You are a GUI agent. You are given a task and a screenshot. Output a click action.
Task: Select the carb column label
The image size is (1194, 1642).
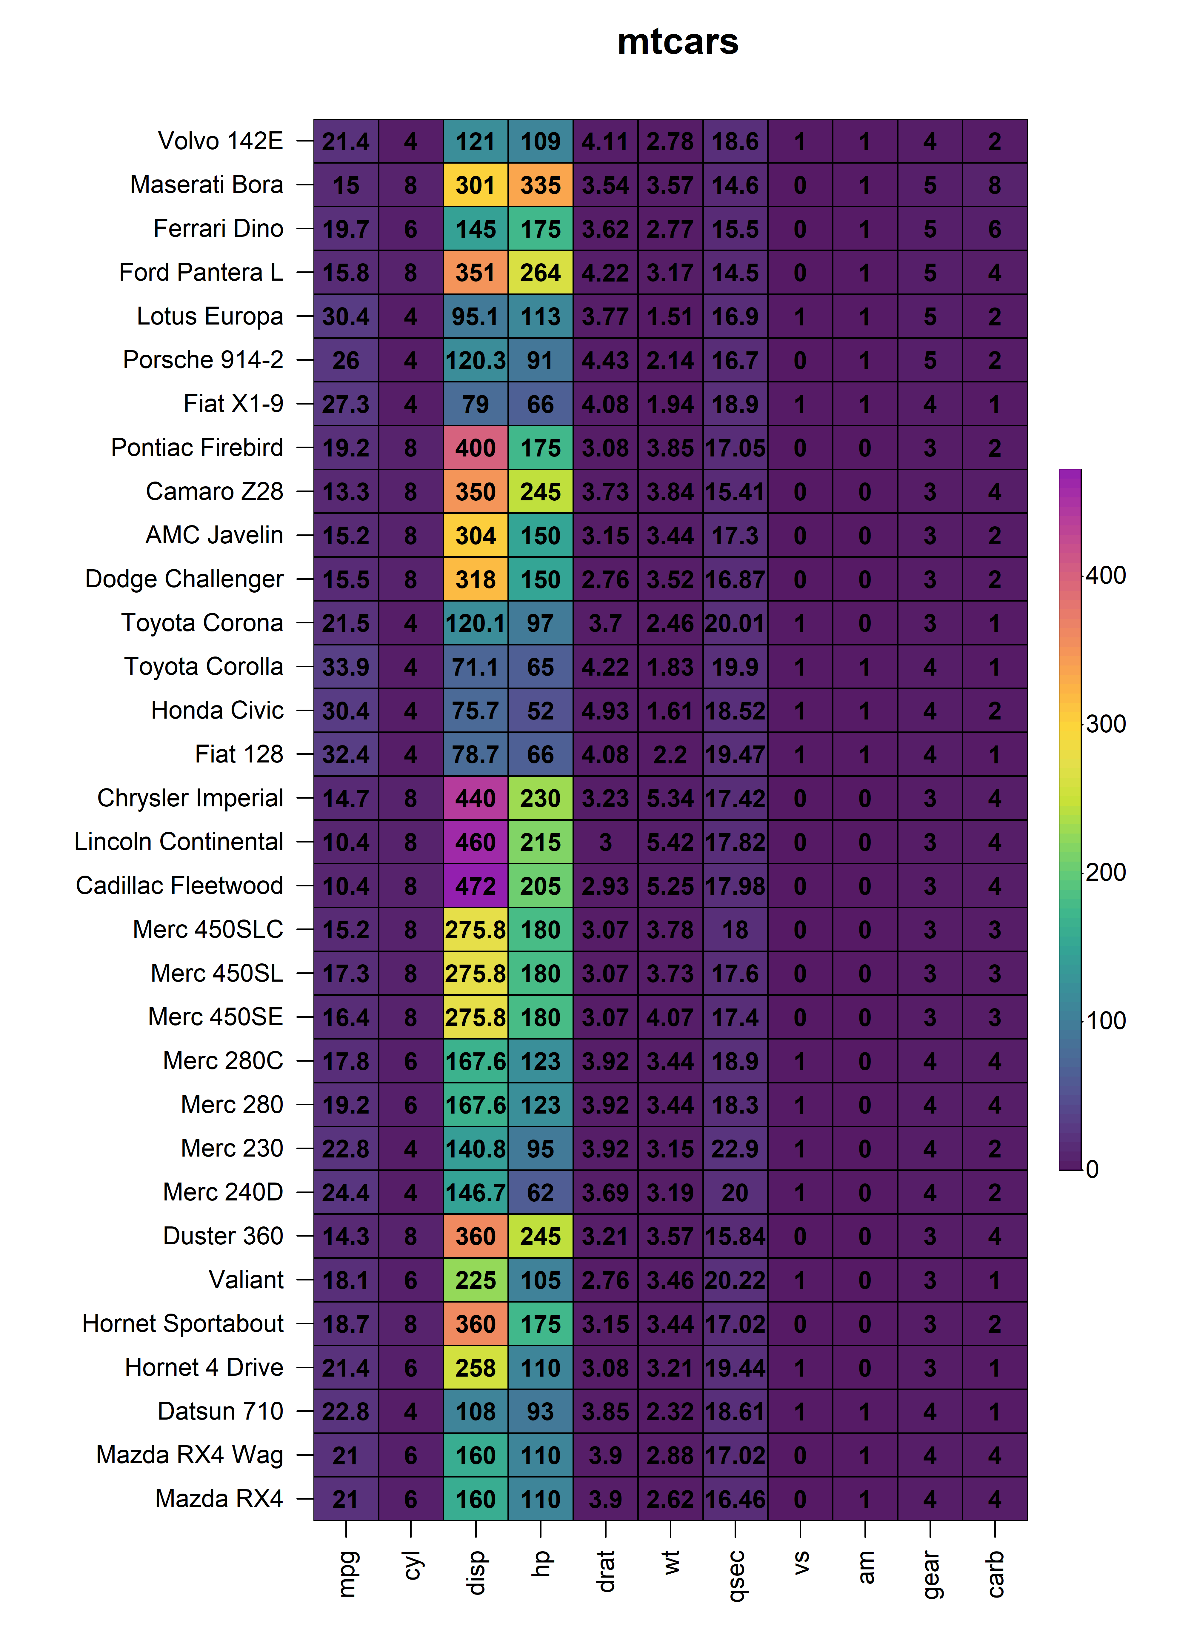coord(995,1574)
